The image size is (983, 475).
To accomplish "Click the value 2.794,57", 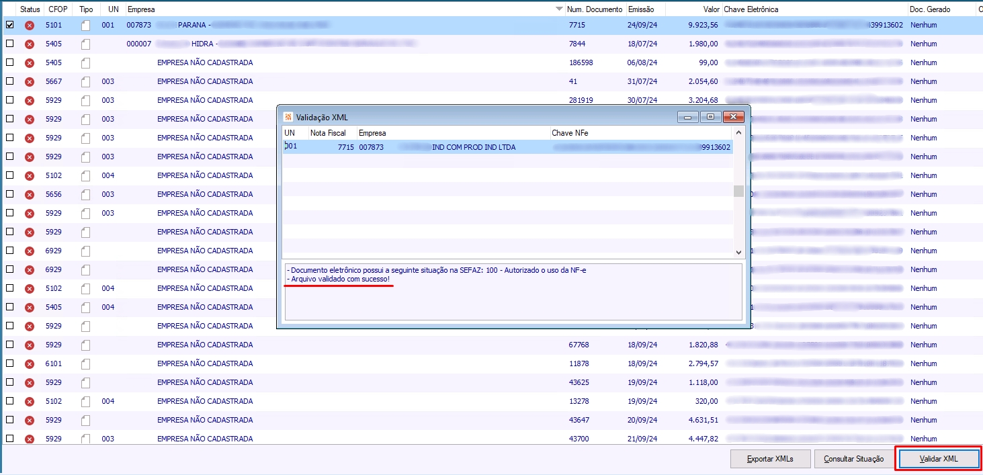I will pyautogui.click(x=703, y=363).
